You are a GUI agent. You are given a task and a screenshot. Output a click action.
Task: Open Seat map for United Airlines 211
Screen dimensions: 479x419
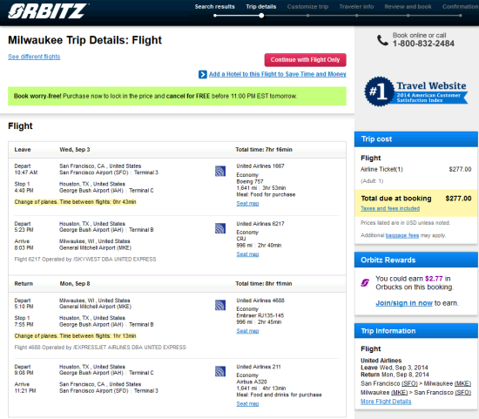point(247,403)
